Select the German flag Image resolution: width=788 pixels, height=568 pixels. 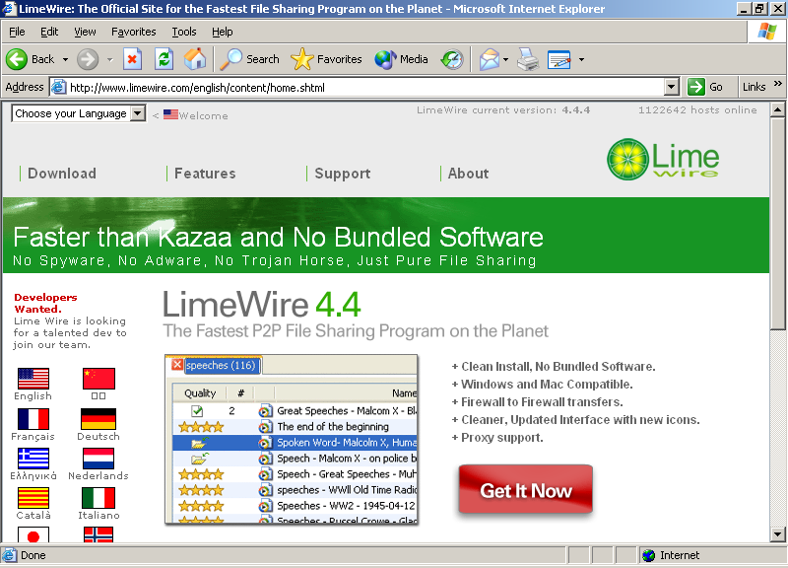(x=98, y=418)
